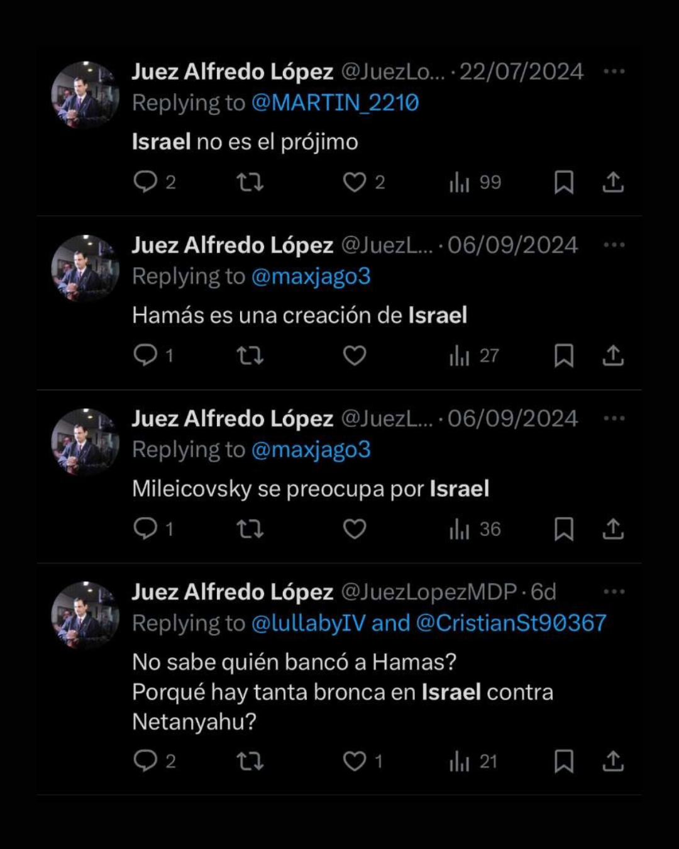Bookmark the "Israel no es el prójimo" tweet

point(564,182)
